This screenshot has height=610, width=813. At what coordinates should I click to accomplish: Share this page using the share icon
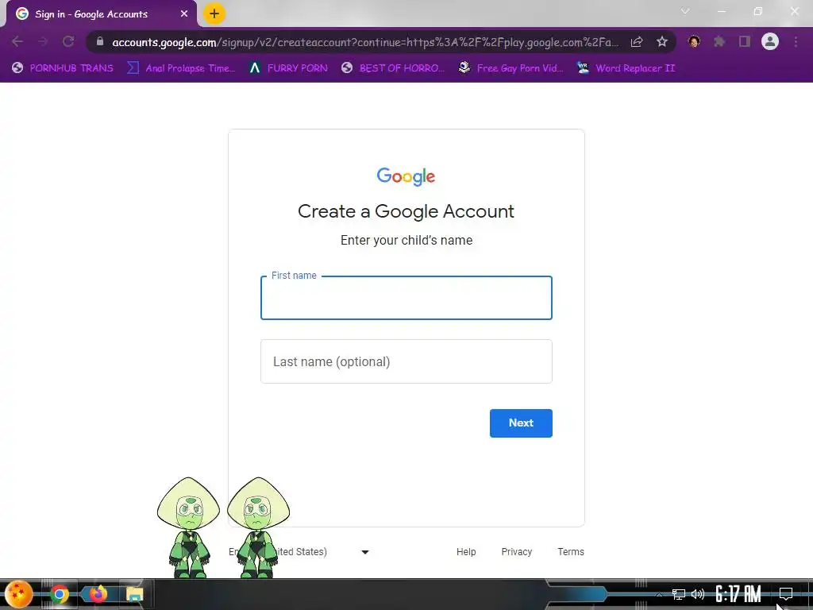point(637,42)
